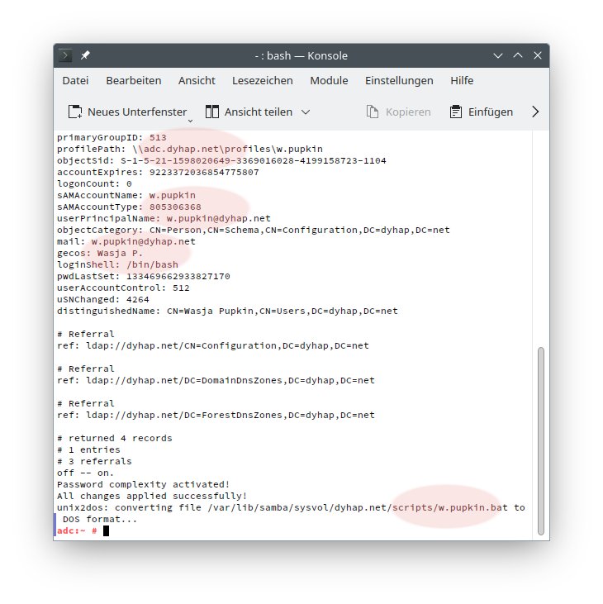The height and width of the screenshot is (604, 603).
Task: Expand the Neues Unterfenster dropdown arrow
Action: [190, 118]
